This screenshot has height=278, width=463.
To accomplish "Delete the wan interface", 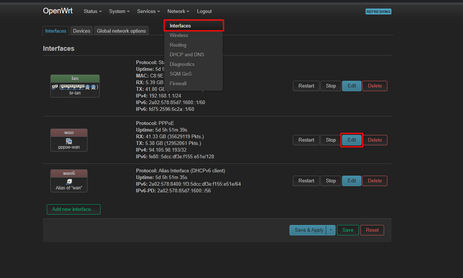I will point(374,140).
